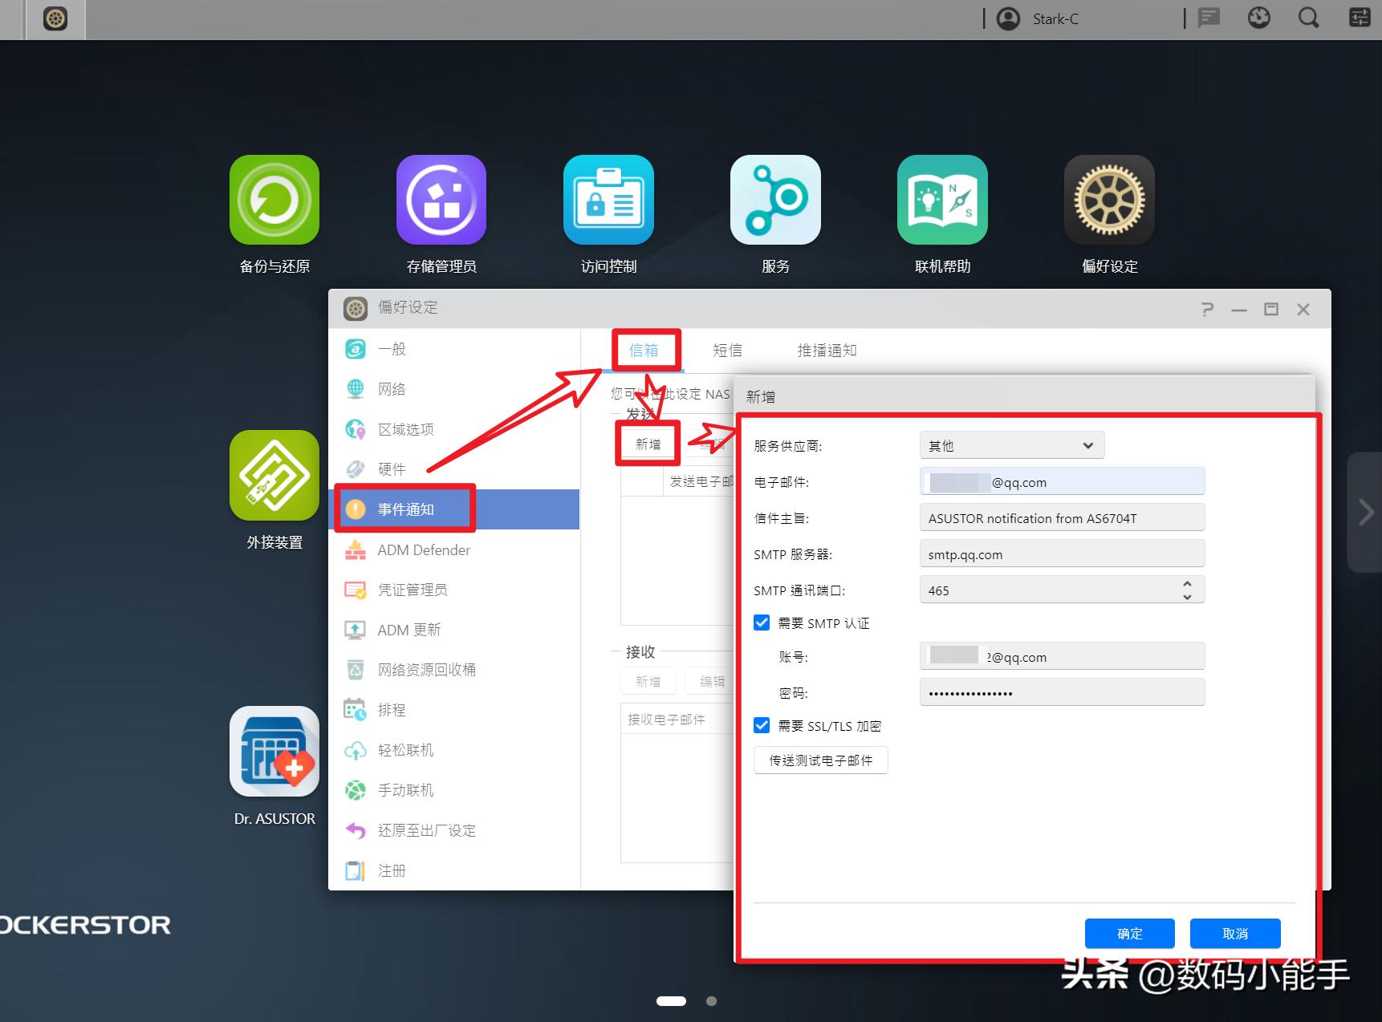Click the search magnifier in top bar
Screen dimensions: 1382x1022
(1309, 18)
